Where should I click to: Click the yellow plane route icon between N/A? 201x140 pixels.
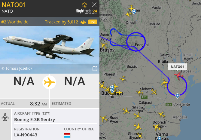[x=49, y=82]
